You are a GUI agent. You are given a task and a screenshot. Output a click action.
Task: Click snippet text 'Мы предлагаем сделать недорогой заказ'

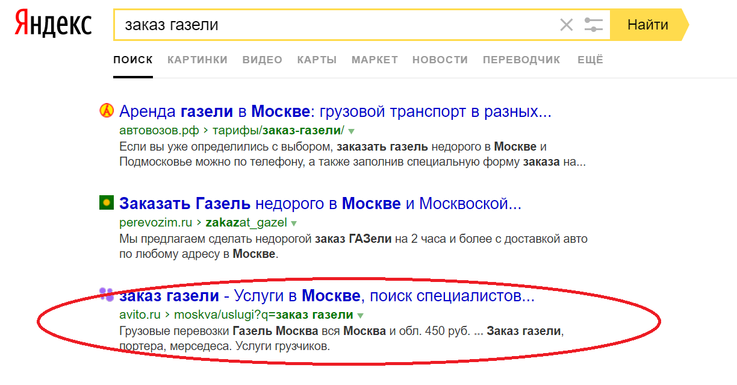[x=233, y=239]
